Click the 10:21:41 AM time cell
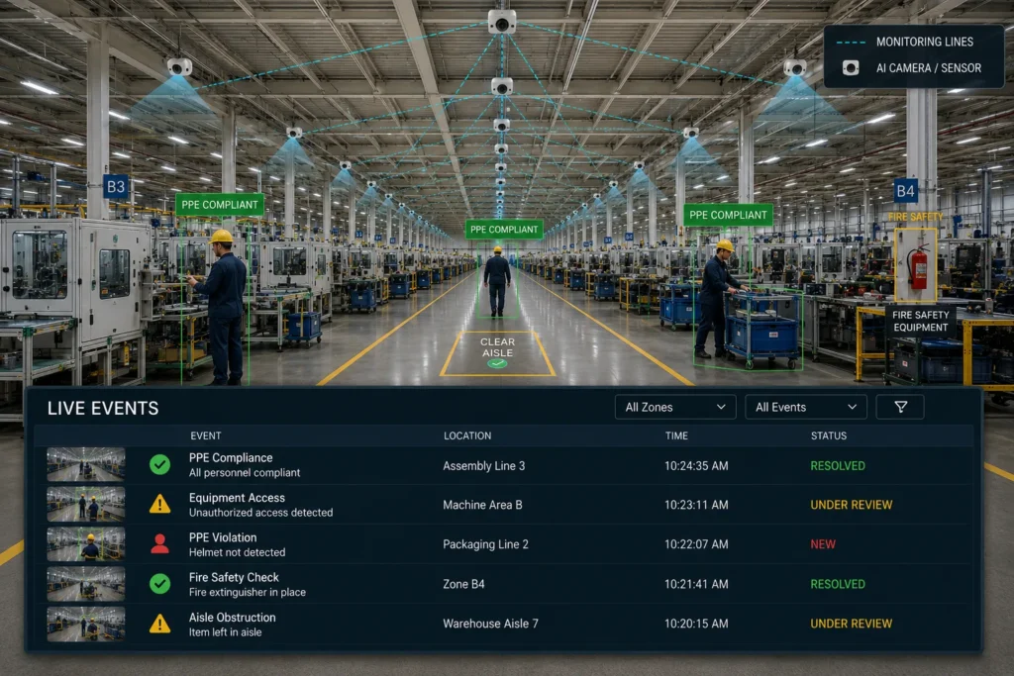1014x676 pixels. click(x=696, y=584)
